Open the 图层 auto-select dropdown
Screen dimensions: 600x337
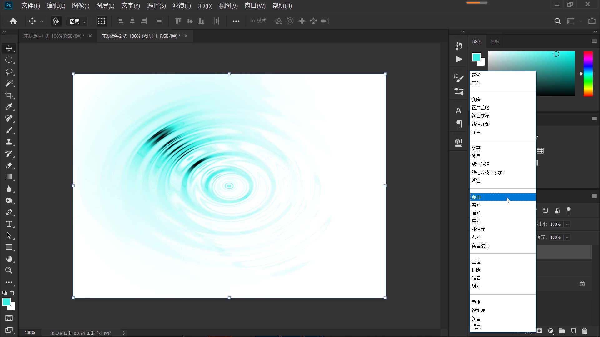click(x=77, y=22)
